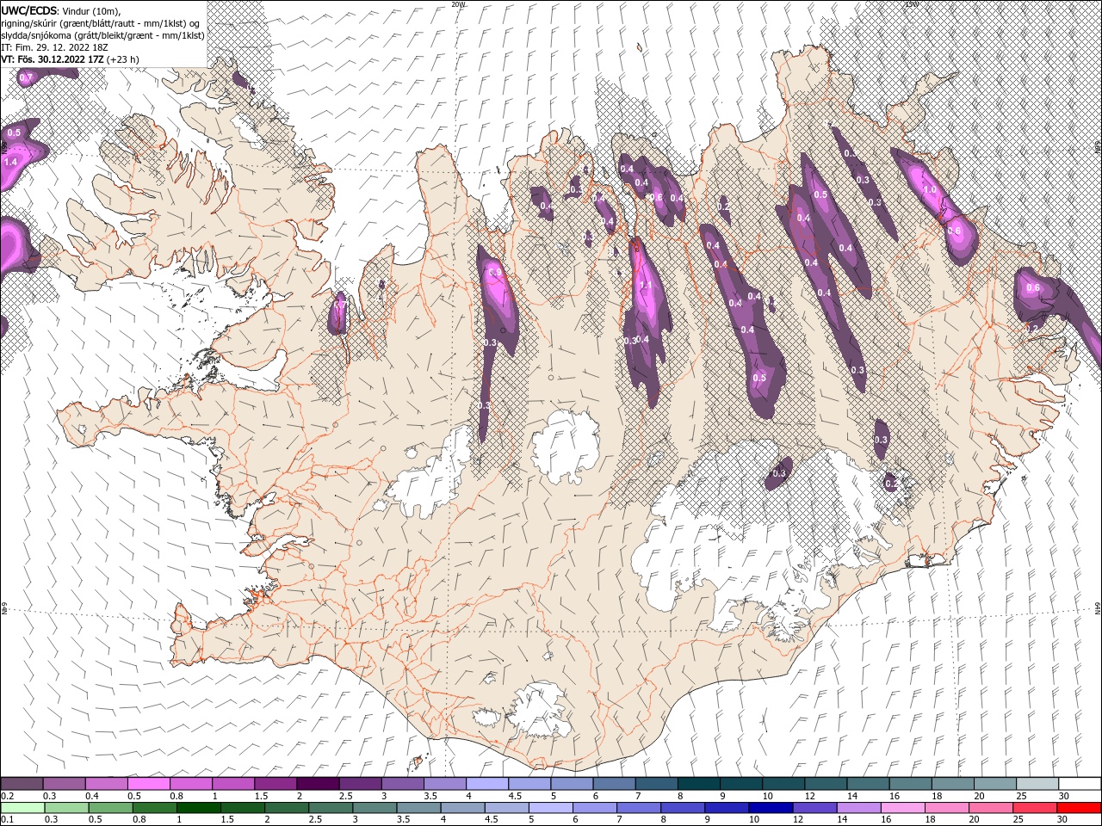
Task: Click the 'slydda/snjókoma' legend description line
Action: coord(103,34)
